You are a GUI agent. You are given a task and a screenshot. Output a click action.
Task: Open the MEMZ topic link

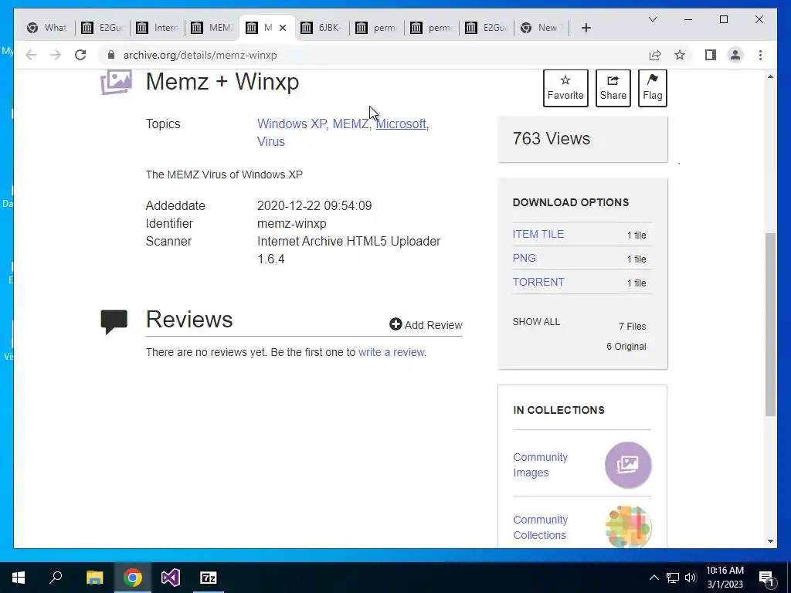[350, 124]
